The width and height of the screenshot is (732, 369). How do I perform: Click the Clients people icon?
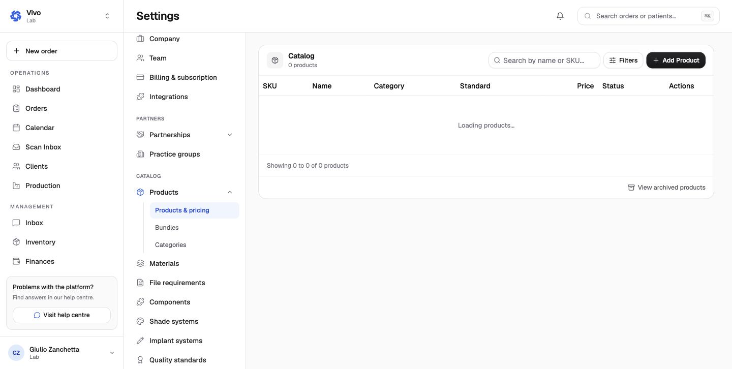pyautogui.click(x=16, y=166)
